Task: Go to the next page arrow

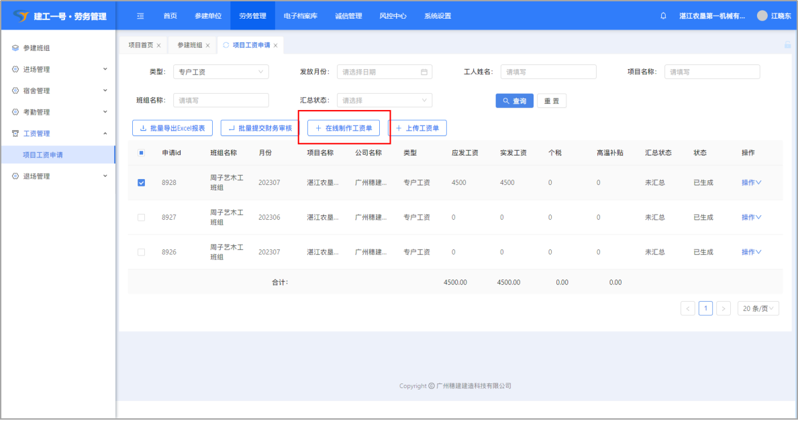Action: 723,308
